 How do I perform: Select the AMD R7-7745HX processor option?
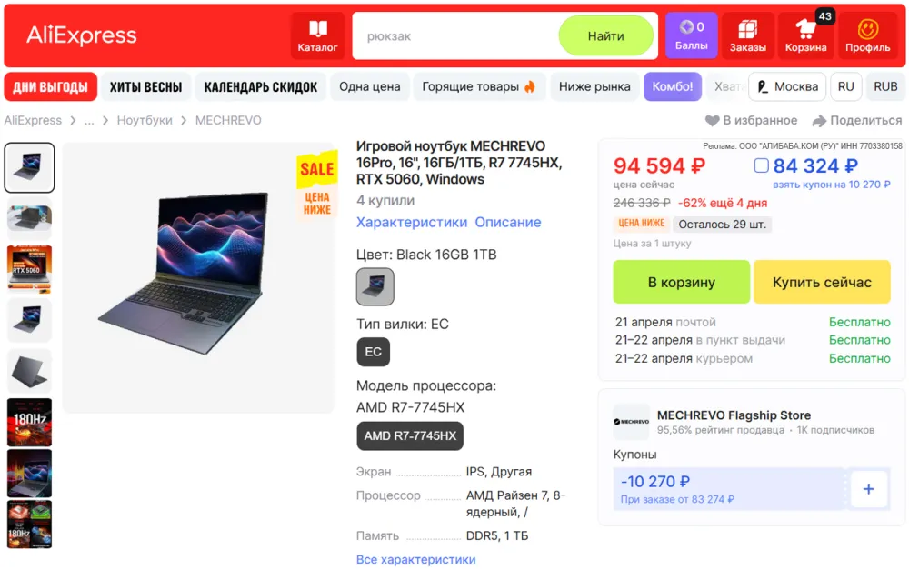coord(410,436)
